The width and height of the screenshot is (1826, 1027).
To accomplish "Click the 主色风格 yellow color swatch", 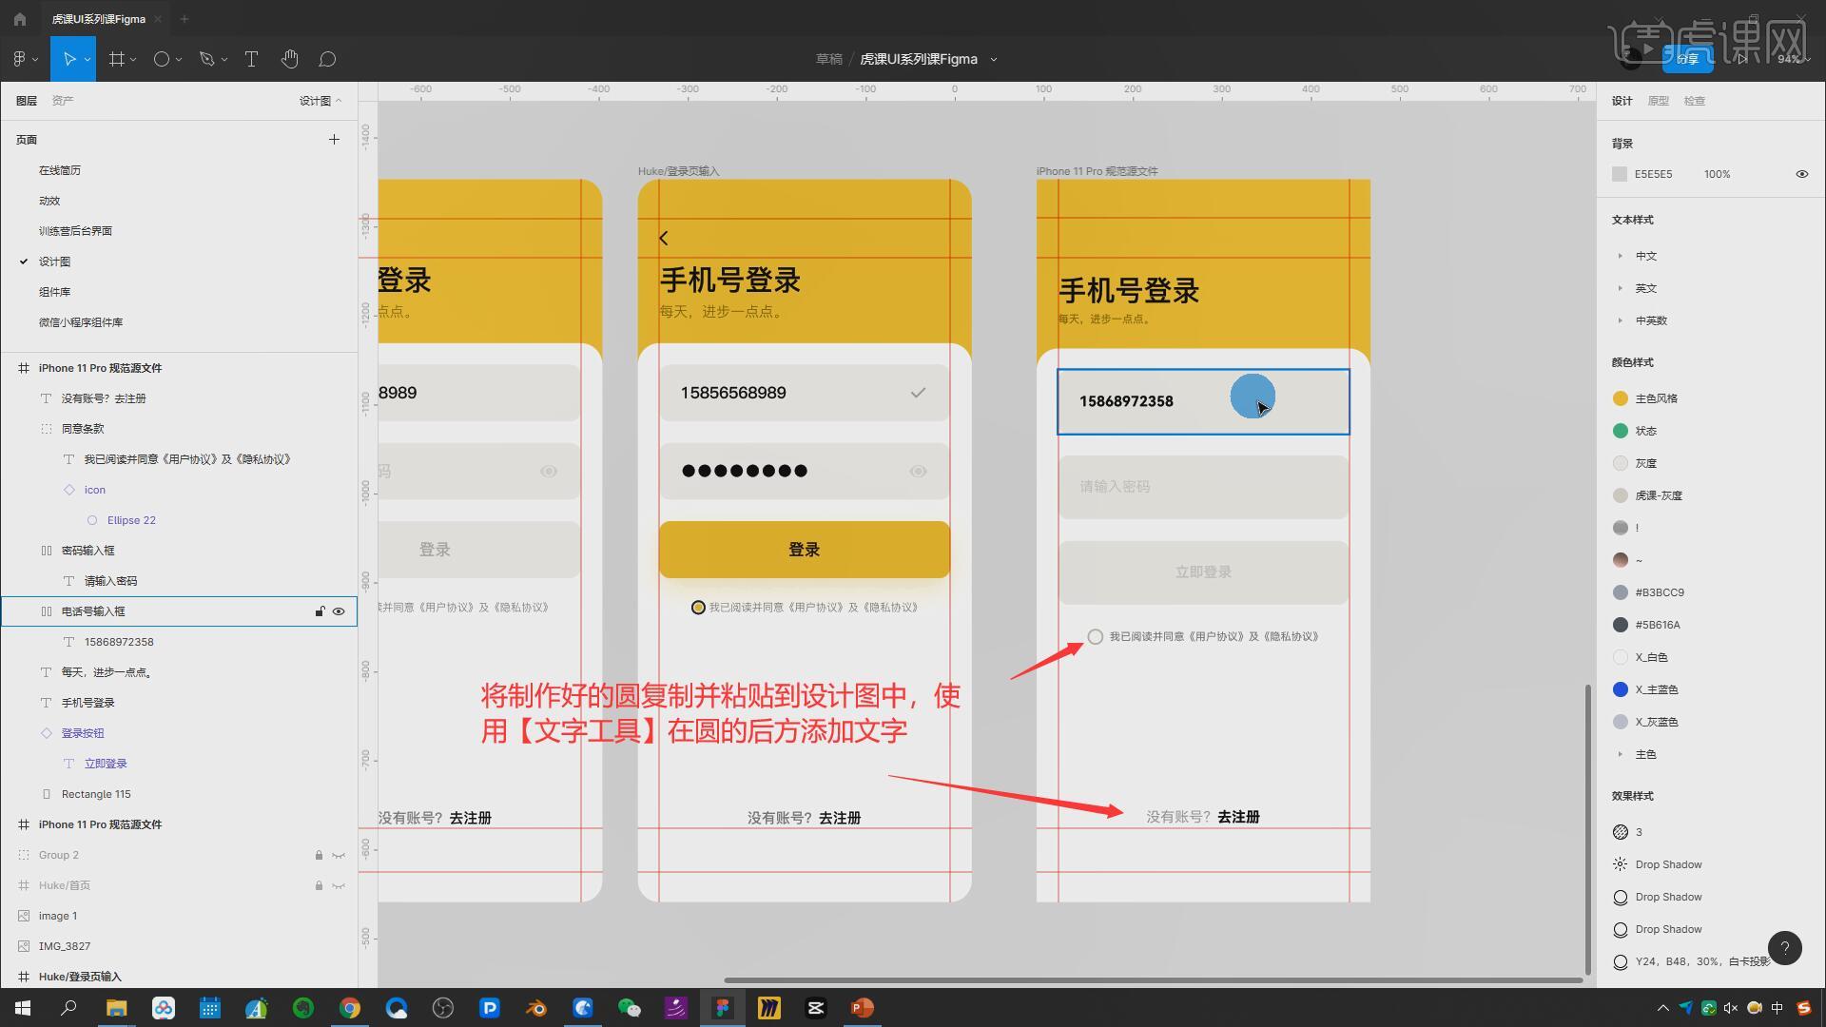I will tap(1621, 398).
